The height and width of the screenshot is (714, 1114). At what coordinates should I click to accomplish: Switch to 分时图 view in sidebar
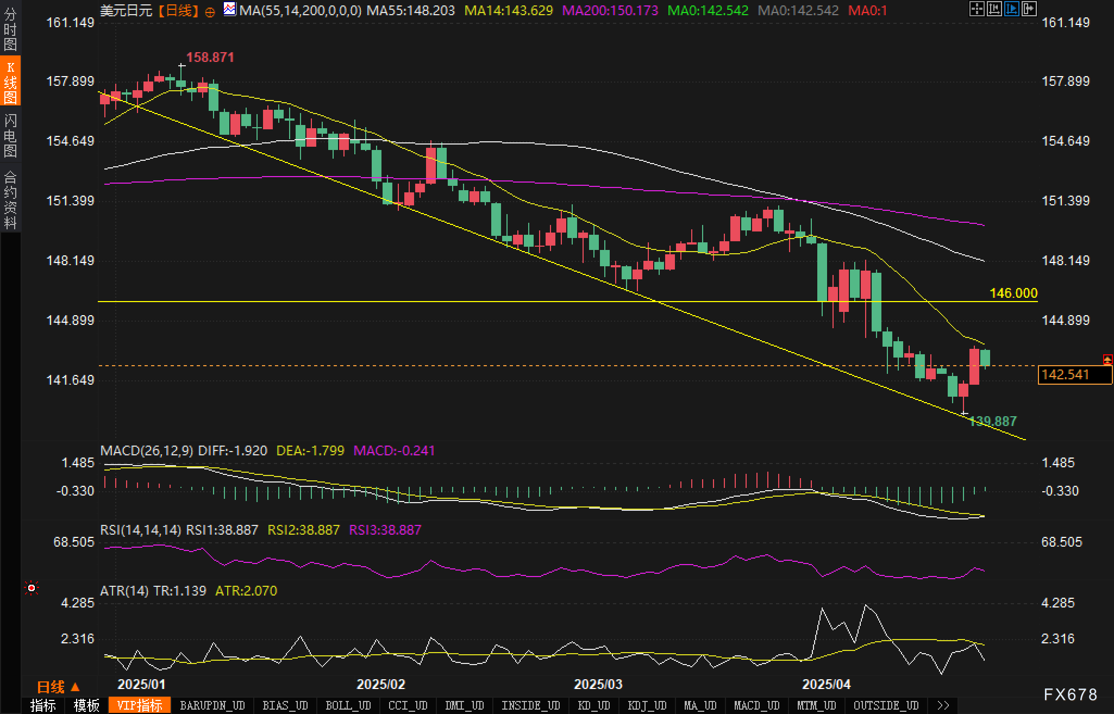coord(10,28)
